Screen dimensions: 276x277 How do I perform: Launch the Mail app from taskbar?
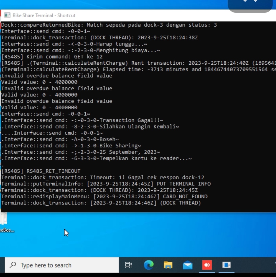click(188, 265)
